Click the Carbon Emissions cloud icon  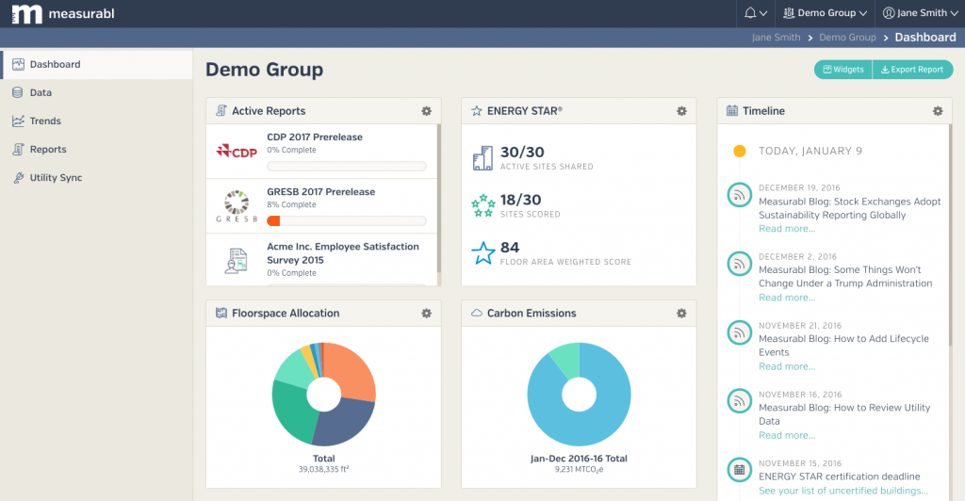click(476, 313)
